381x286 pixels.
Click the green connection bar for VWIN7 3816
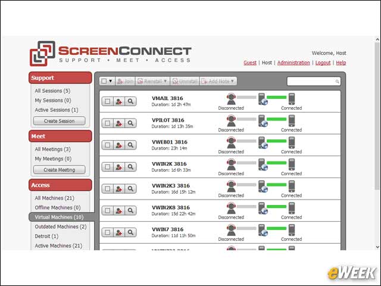[x=276, y=228]
